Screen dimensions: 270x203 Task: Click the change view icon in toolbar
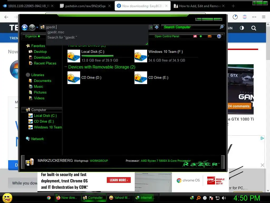(x=195, y=36)
